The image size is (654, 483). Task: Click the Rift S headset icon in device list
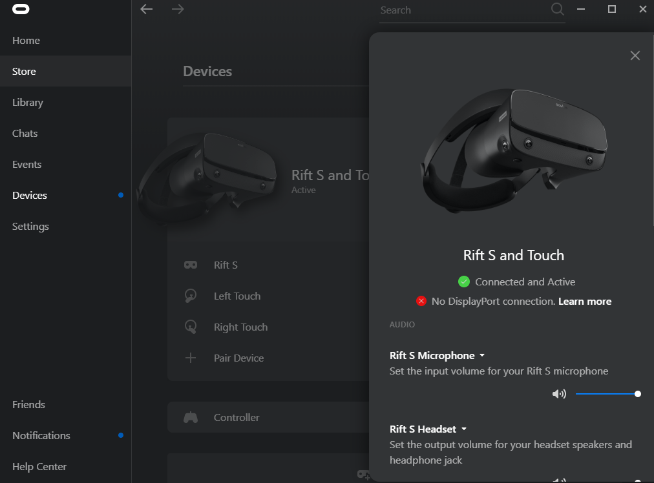coord(190,265)
